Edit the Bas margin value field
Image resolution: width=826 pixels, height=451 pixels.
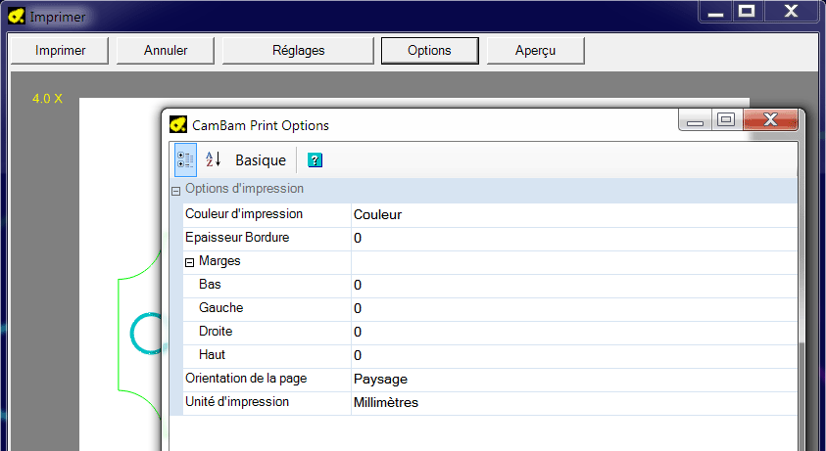(x=574, y=286)
